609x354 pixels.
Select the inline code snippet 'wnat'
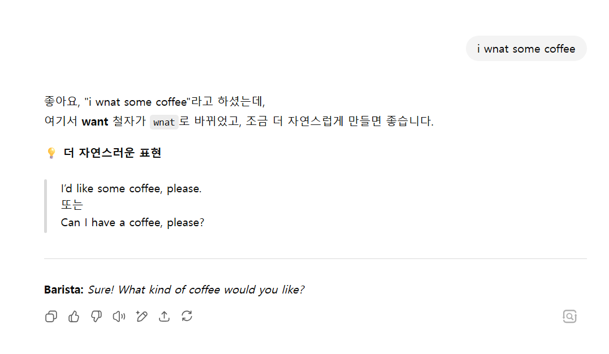click(163, 122)
